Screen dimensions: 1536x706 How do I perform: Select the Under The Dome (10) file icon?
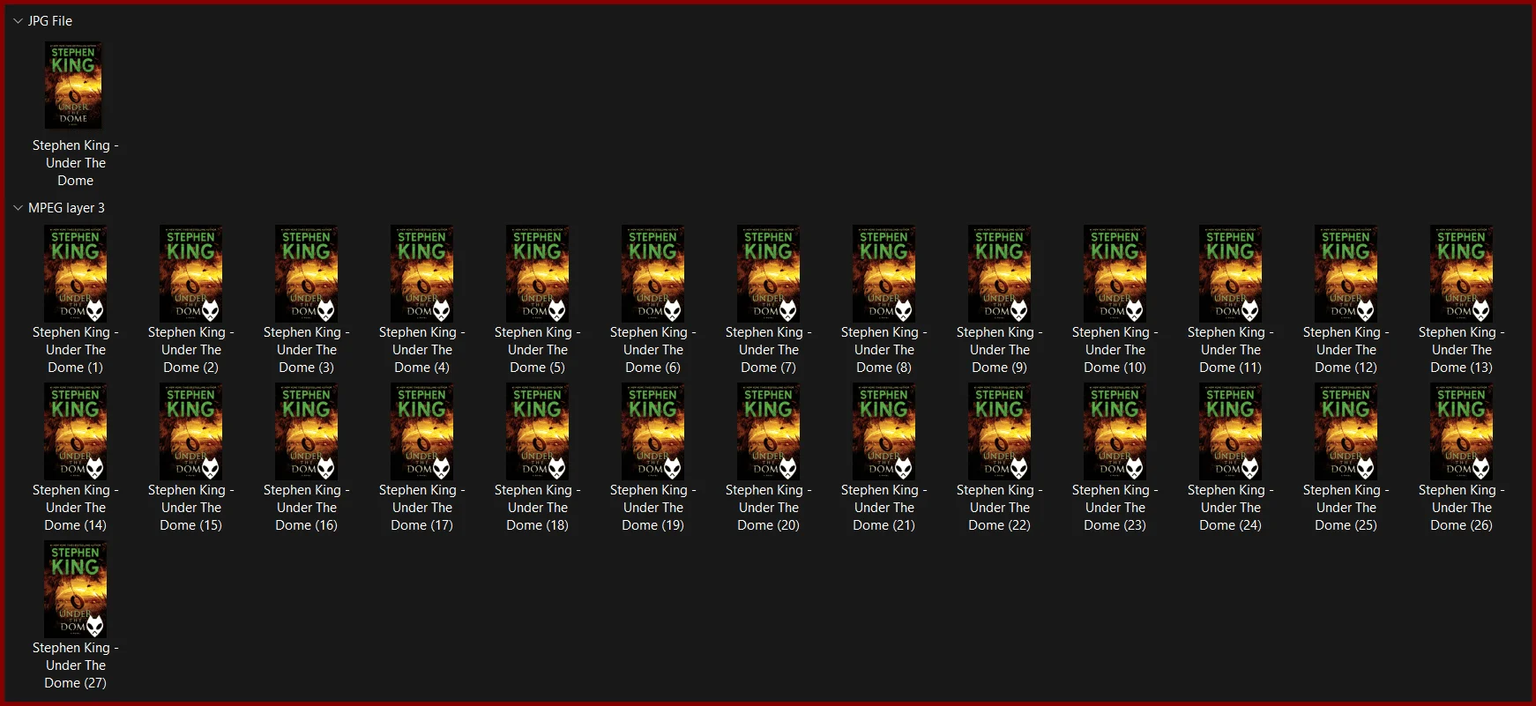(1115, 273)
